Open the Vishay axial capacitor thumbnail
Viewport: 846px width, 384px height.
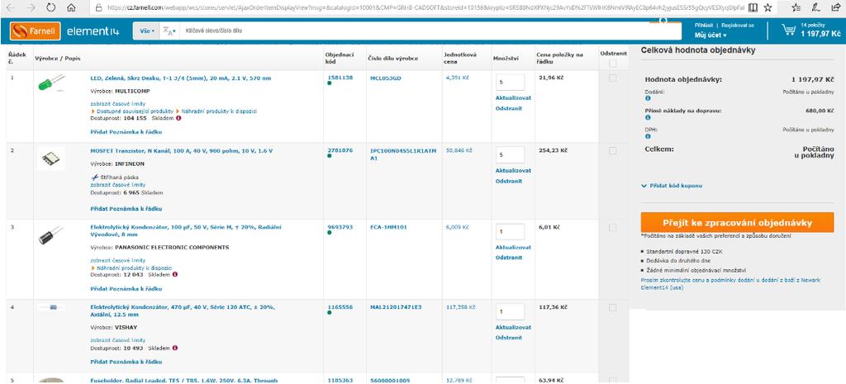[x=51, y=307]
